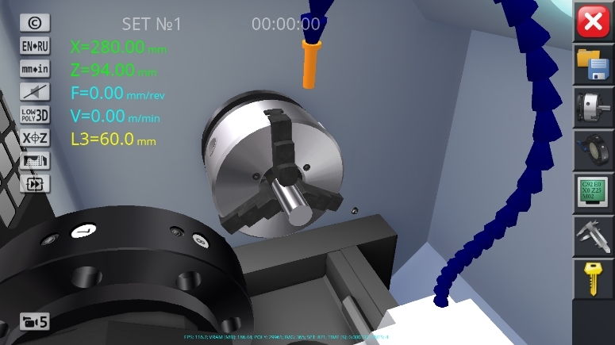Viewport: 615px width, 345px height.
Task: Open the G-code program editor screen
Action: [593, 193]
